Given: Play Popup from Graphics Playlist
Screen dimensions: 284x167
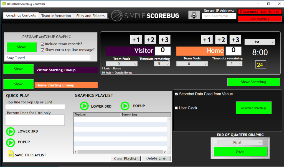Looking at the screenshot, I should pos(125,106).
